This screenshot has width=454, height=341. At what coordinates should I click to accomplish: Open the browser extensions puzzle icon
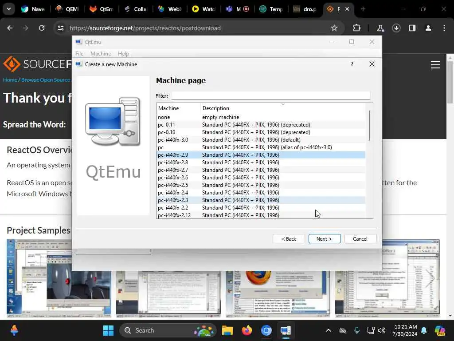click(356, 28)
